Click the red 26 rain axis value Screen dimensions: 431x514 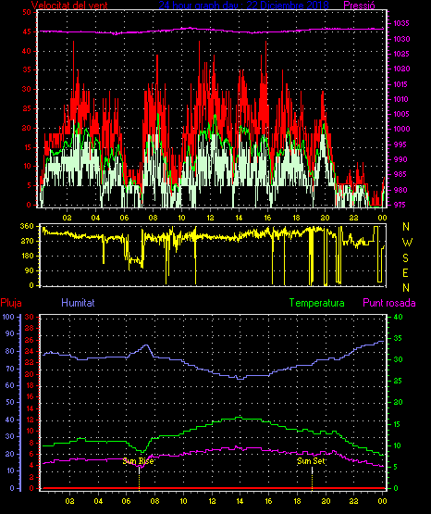(x=30, y=340)
